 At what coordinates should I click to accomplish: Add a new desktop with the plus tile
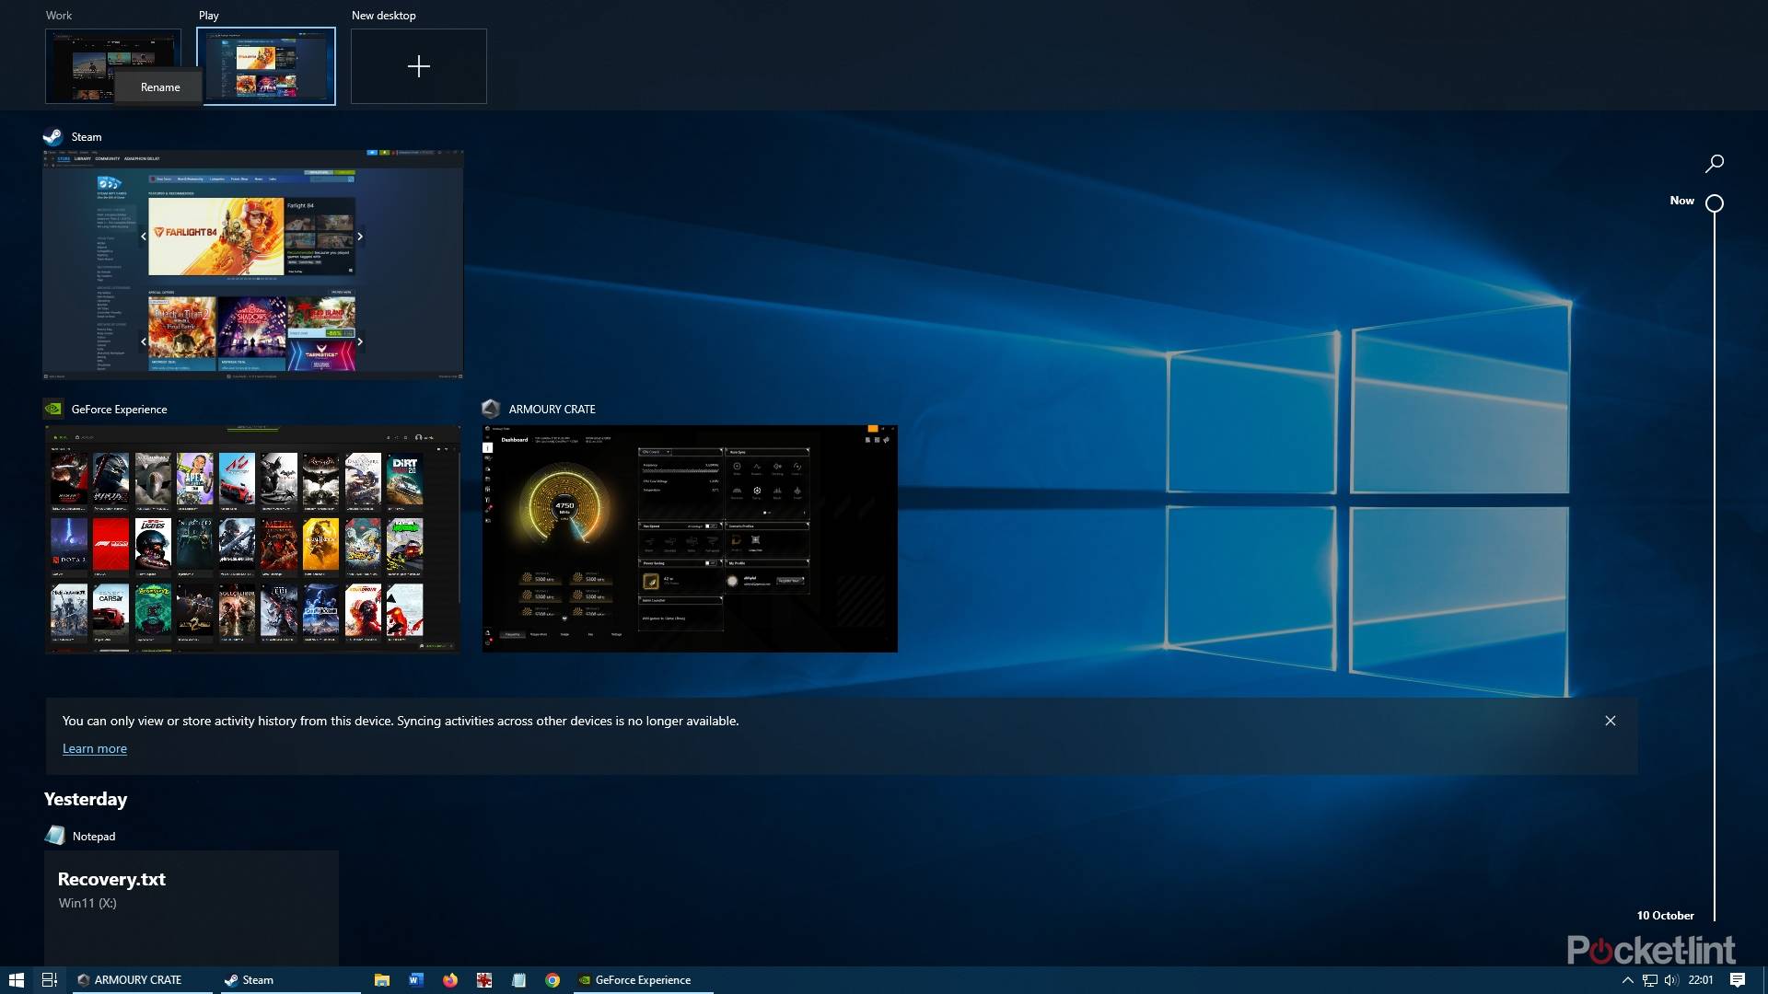pyautogui.click(x=419, y=65)
